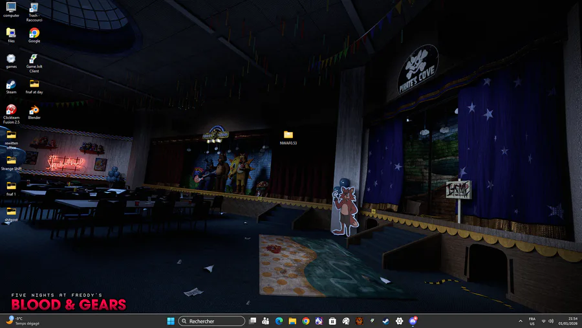This screenshot has height=328, width=582.
Task: Open Steam from the taskbar
Action: pos(386,321)
